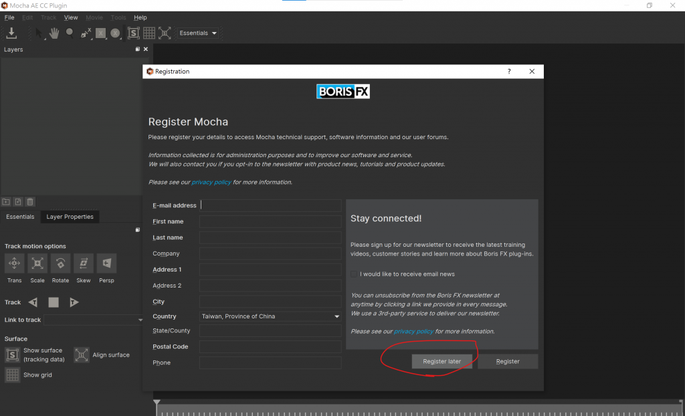685x416 pixels.
Task: Click the Postal Code field
Action: click(x=270, y=346)
